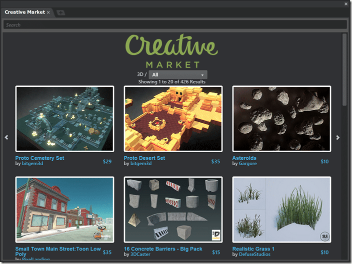The width and height of the screenshot is (352, 264).
Task: Close the Creative Market tab
Action: point(48,12)
